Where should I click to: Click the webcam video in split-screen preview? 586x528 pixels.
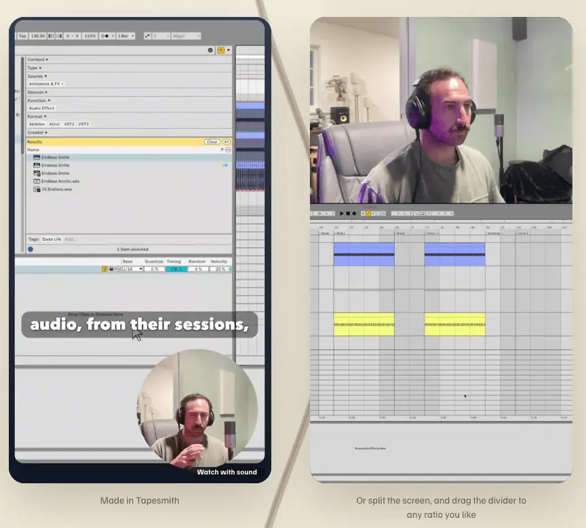pos(441,110)
